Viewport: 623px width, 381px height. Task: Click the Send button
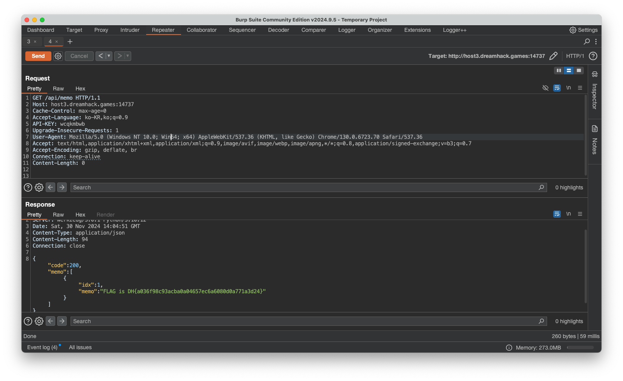38,56
